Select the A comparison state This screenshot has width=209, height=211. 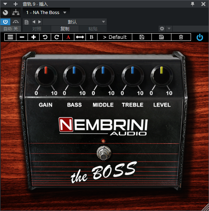pyautogui.click(x=68, y=37)
